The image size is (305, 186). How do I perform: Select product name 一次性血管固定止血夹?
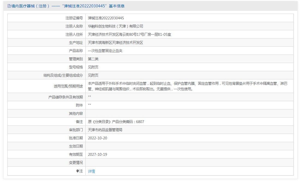(x=105, y=51)
